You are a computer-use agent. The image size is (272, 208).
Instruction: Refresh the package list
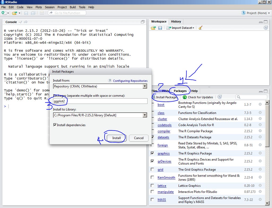pyautogui.click(x=220, y=97)
